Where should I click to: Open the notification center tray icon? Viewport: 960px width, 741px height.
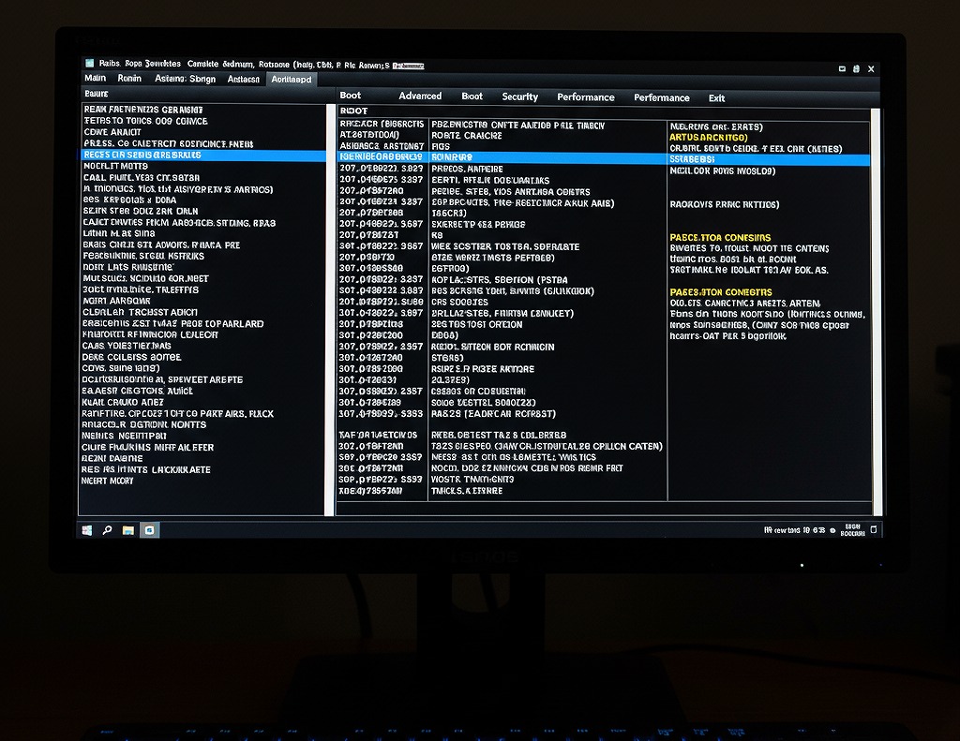874,530
